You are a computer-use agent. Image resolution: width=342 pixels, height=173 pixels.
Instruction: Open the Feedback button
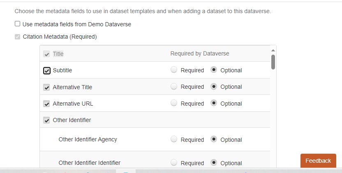point(318,161)
